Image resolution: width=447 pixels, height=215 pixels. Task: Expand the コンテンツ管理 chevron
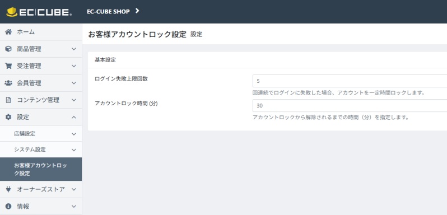(74, 100)
